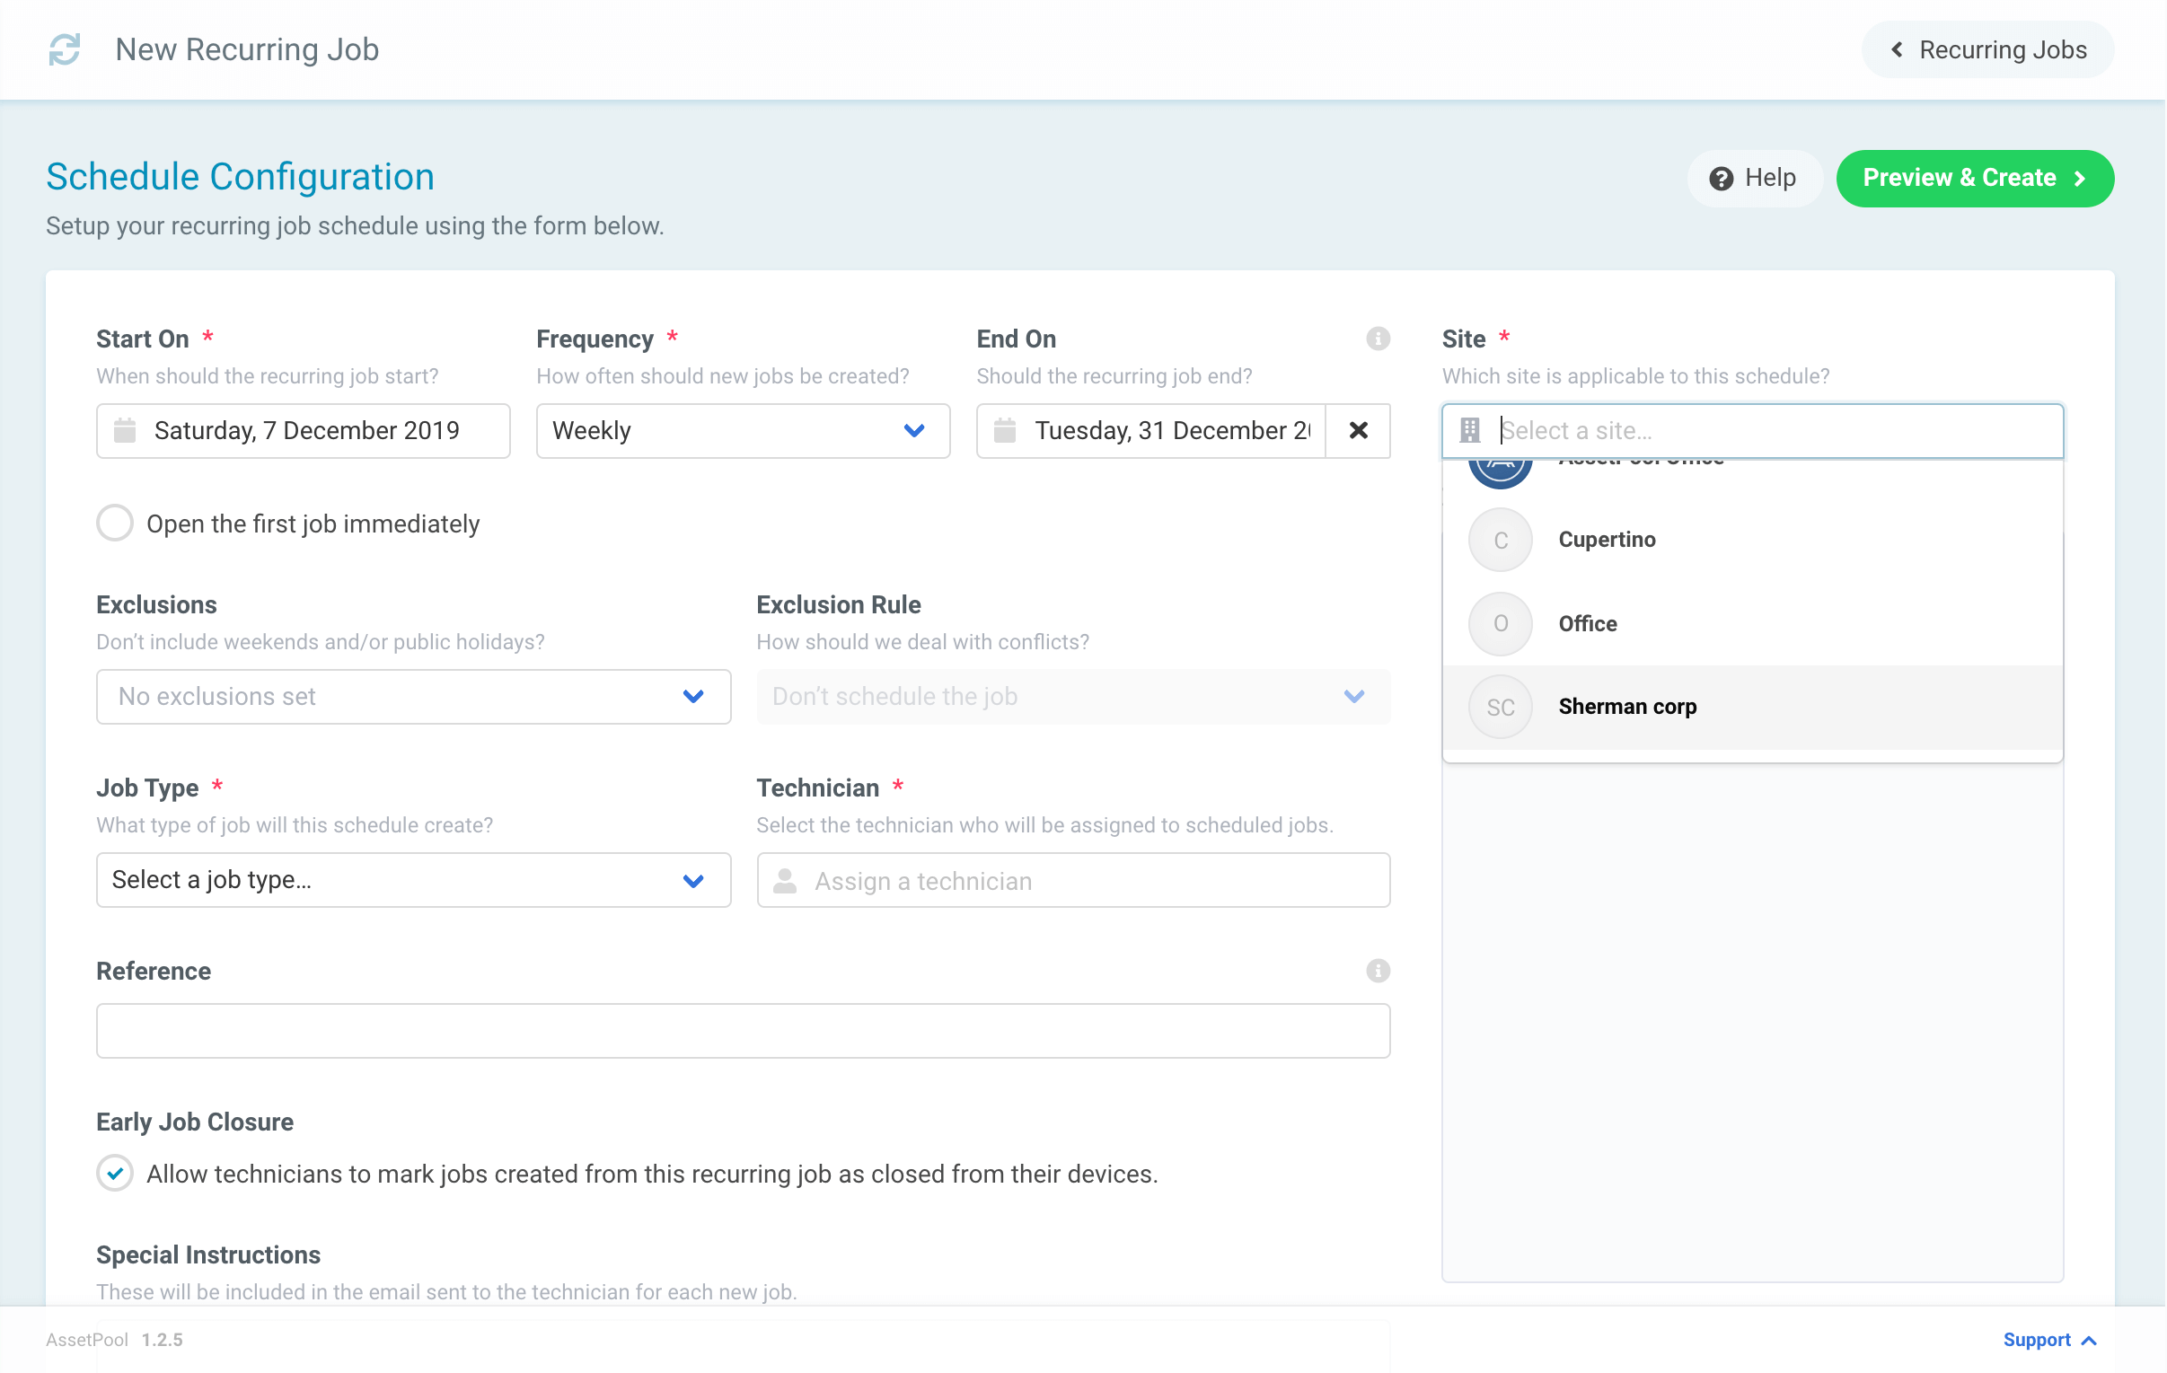The height and width of the screenshot is (1373, 2167).
Task: Click the Exclusions dropdown chevron arrow
Action: pos(693,696)
